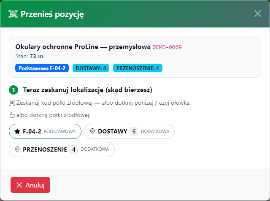Click the Stan: 73 m text
This screenshot has height=201, width=270.
point(29,56)
